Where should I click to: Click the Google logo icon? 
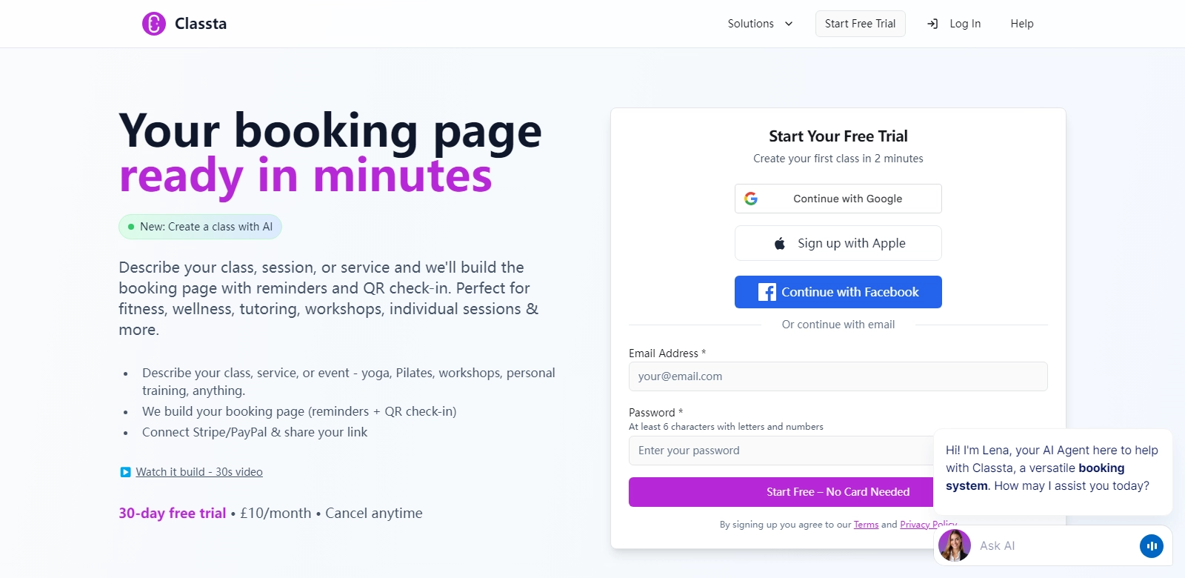[x=751, y=199]
